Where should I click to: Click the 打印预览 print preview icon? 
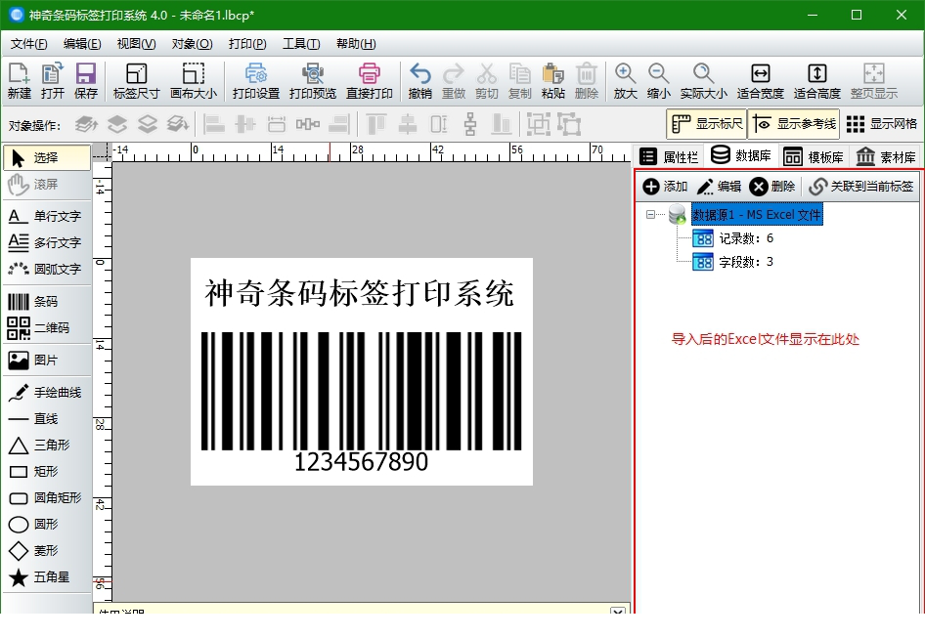312,81
